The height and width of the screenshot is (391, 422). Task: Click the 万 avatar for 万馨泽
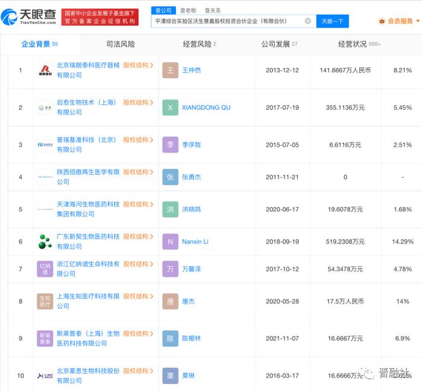(171, 269)
